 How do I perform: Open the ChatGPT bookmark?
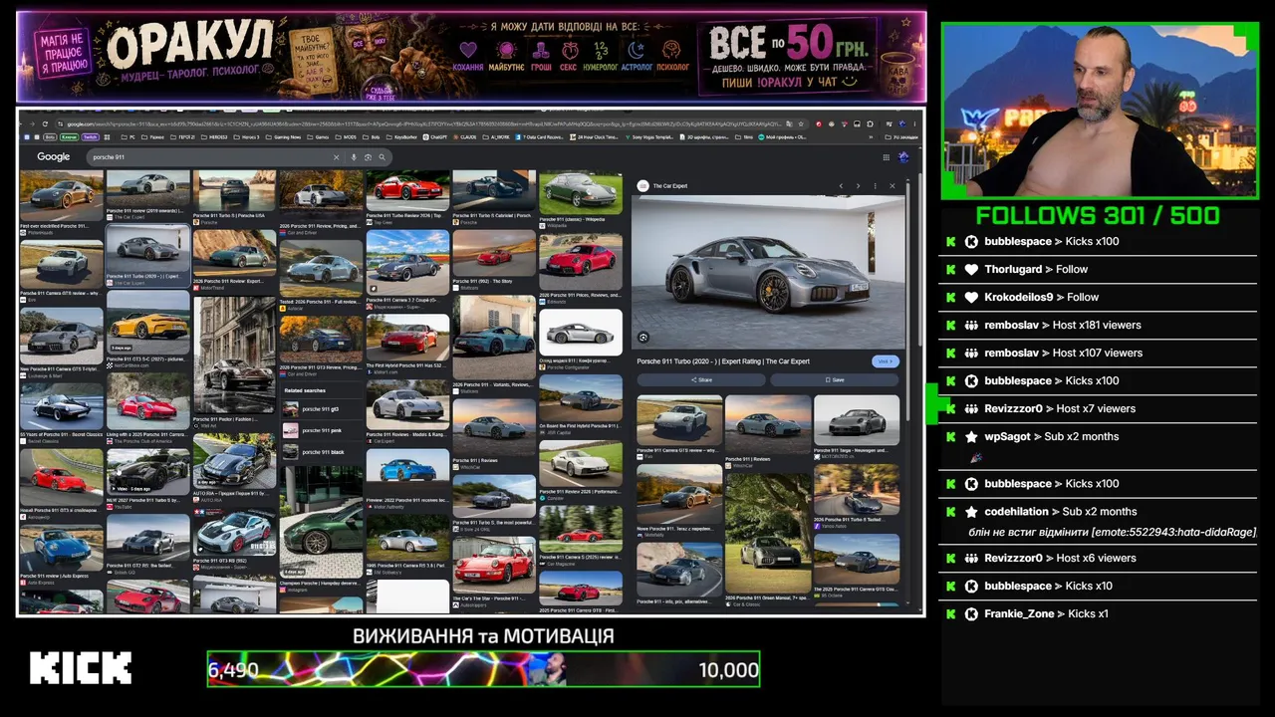(x=435, y=137)
